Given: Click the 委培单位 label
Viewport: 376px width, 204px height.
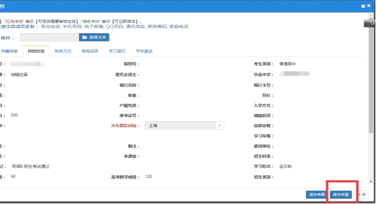Looking at the screenshot, I should [264, 147].
